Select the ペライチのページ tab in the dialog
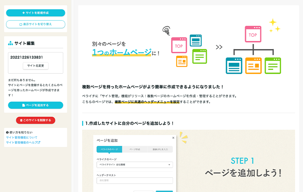 109,150
